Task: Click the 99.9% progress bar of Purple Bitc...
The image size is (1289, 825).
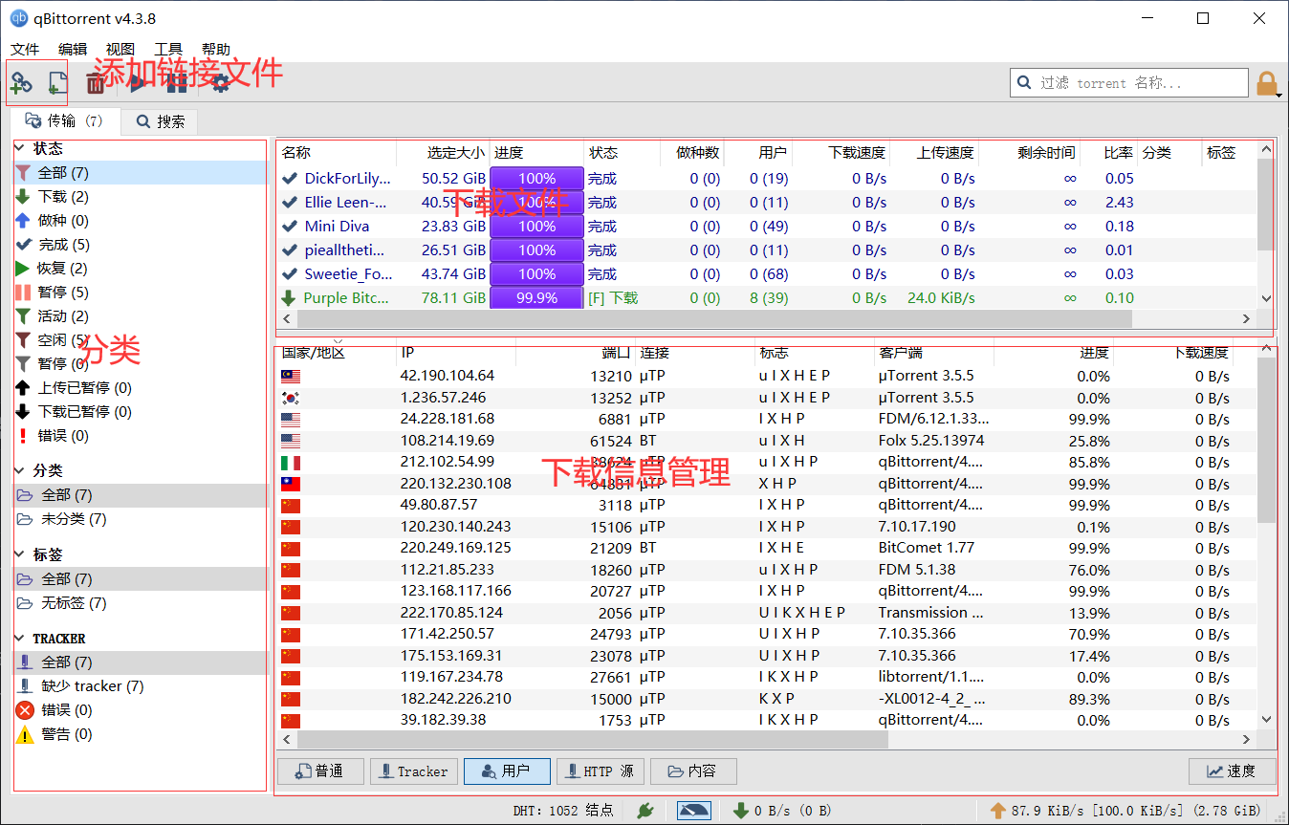Action: [x=535, y=297]
